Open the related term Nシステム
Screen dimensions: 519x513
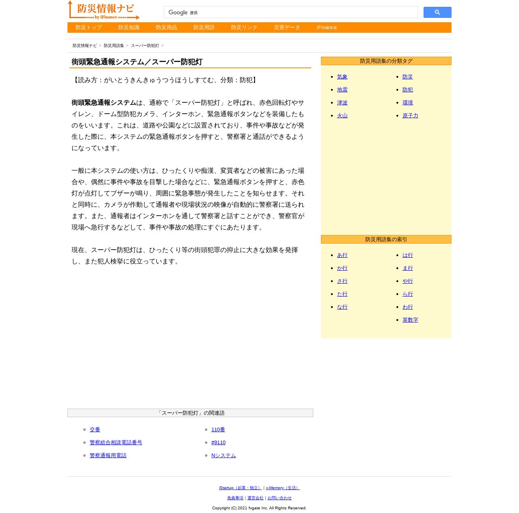[x=224, y=456]
